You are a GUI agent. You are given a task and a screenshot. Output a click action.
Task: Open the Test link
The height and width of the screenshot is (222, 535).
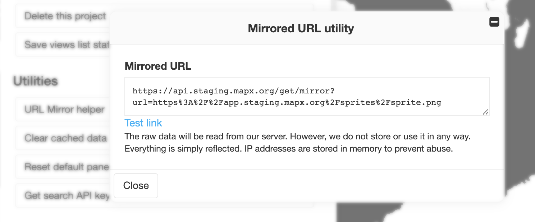[143, 123]
